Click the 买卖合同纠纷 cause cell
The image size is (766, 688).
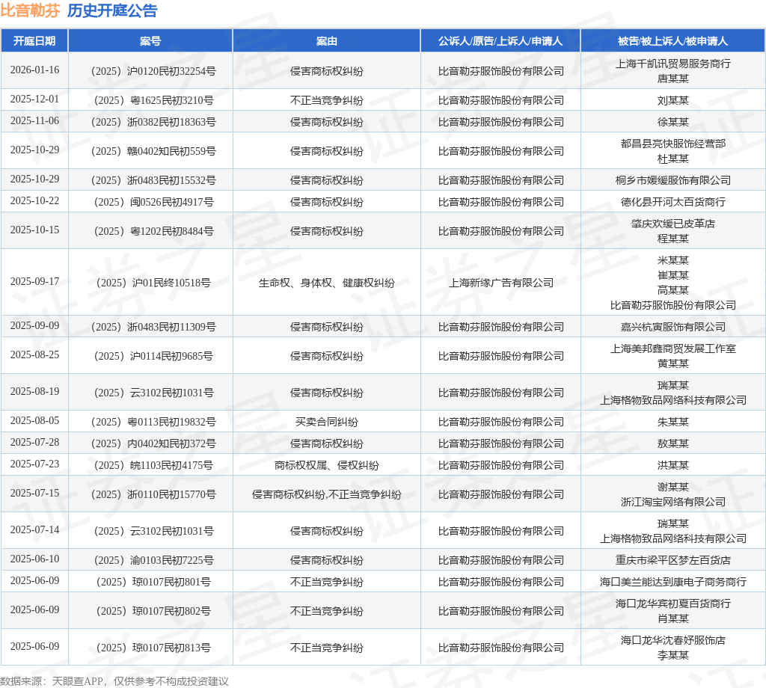(x=326, y=422)
